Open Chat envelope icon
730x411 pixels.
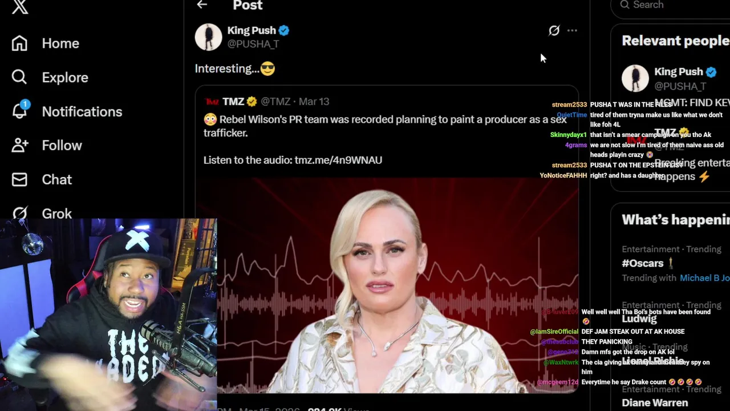(19, 179)
